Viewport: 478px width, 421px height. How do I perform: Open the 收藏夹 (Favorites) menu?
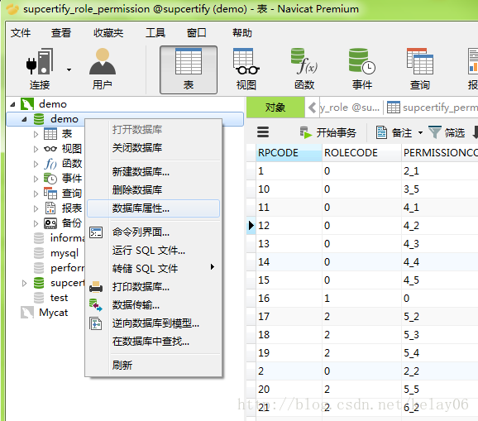point(108,32)
